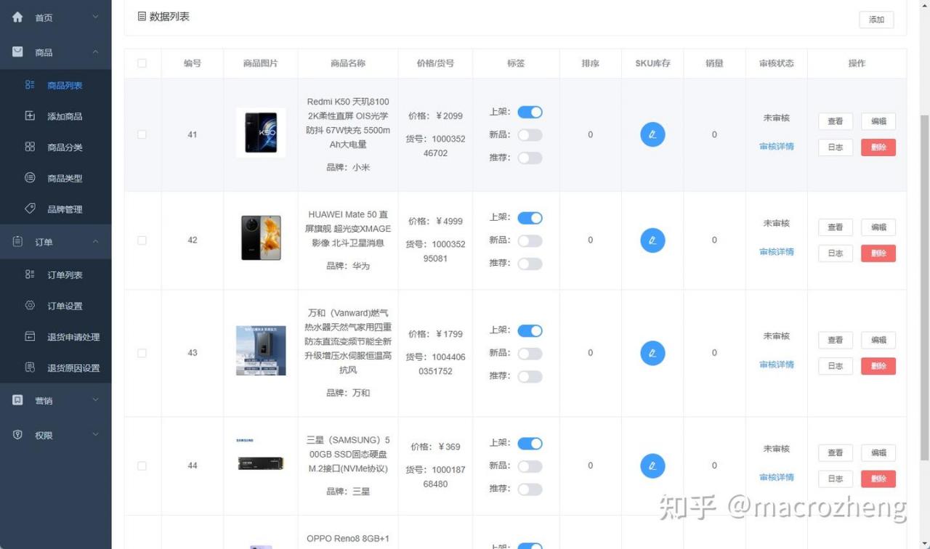Click the 订单列表 list icon
The width and height of the screenshot is (930, 549).
pyautogui.click(x=30, y=274)
